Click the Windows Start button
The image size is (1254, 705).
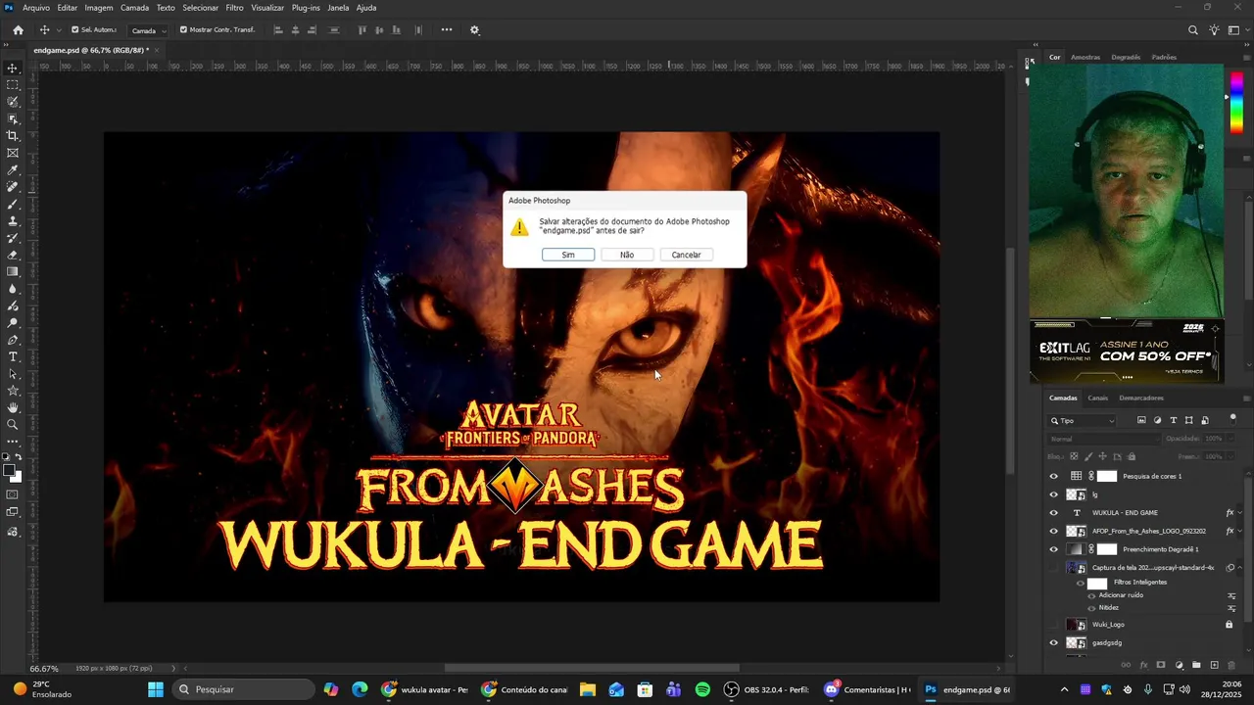click(x=155, y=689)
